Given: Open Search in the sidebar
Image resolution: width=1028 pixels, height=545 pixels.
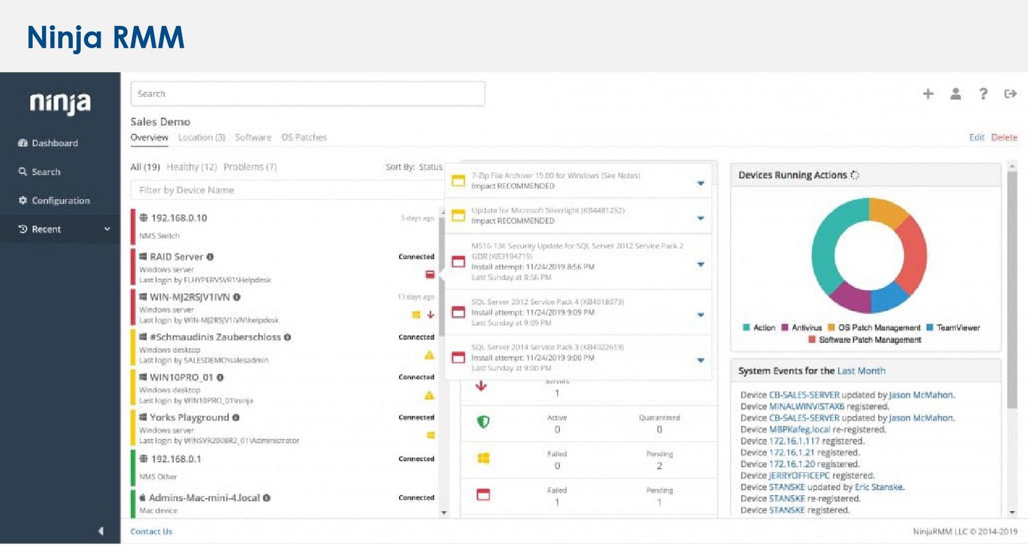Looking at the screenshot, I should click(40, 172).
